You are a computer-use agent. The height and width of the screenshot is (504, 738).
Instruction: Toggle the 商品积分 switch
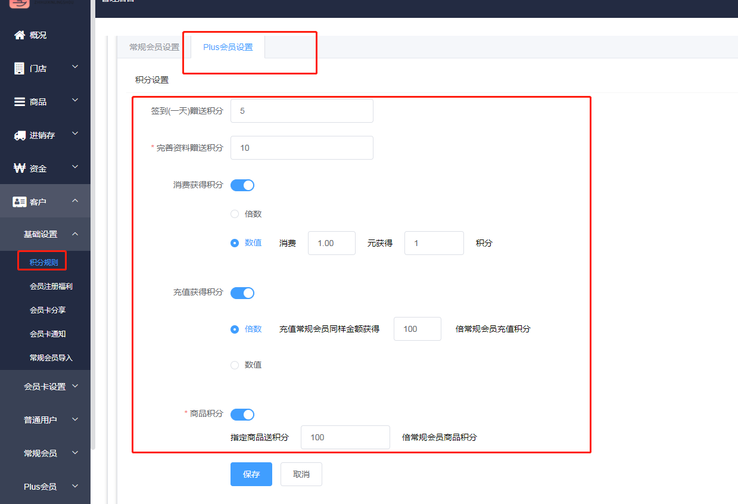point(242,415)
